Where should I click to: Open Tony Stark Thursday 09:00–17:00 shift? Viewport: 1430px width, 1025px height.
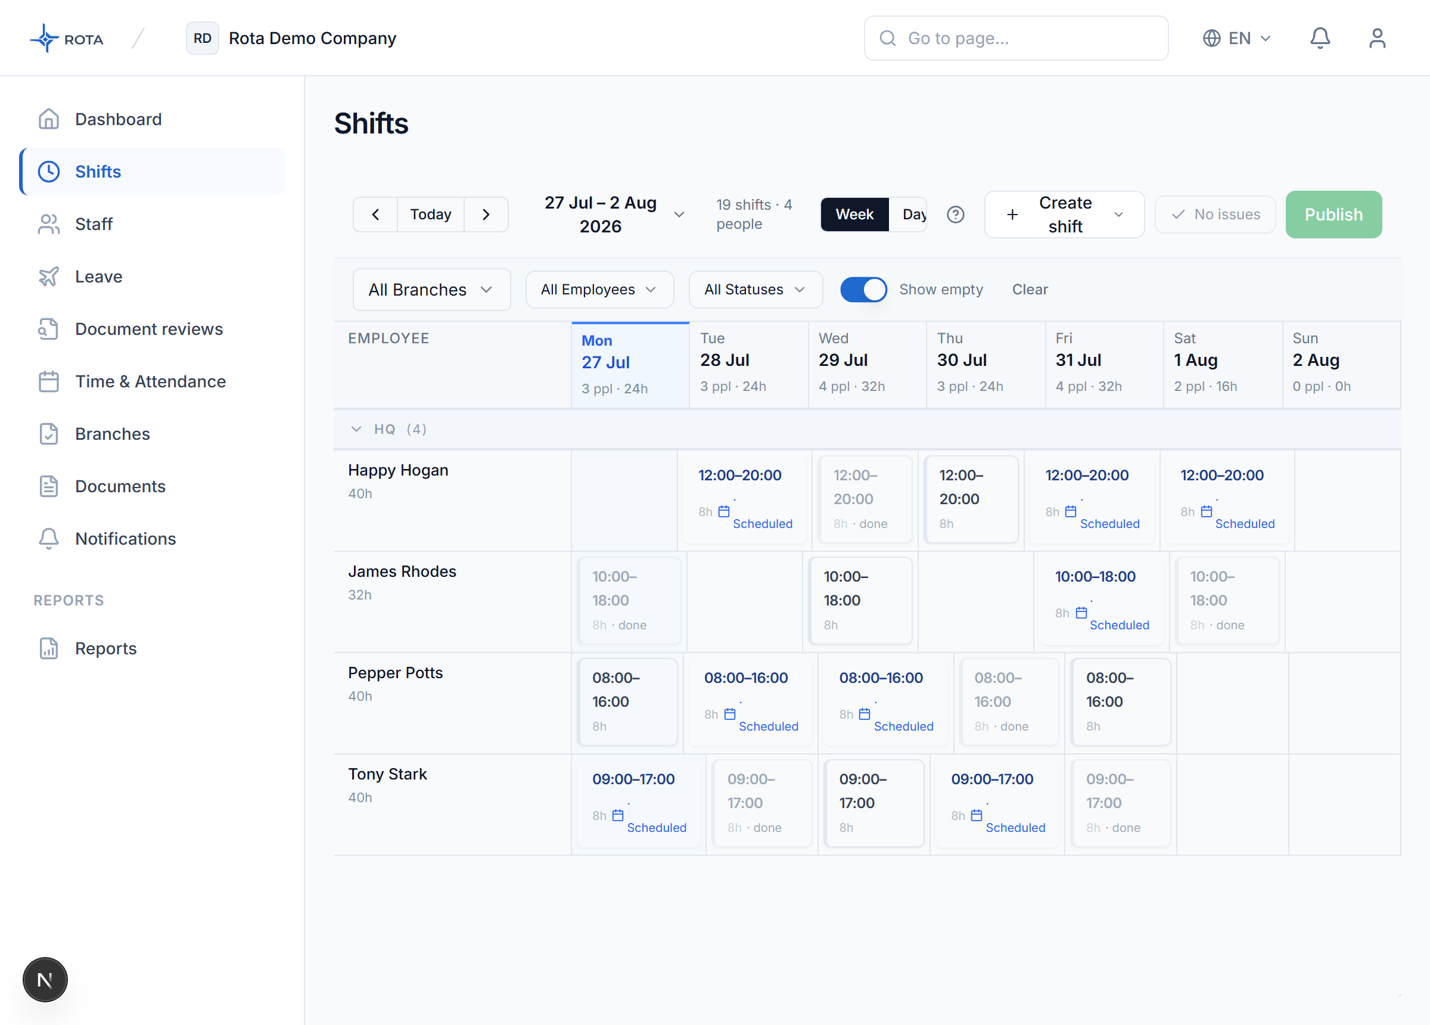[997, 802]
